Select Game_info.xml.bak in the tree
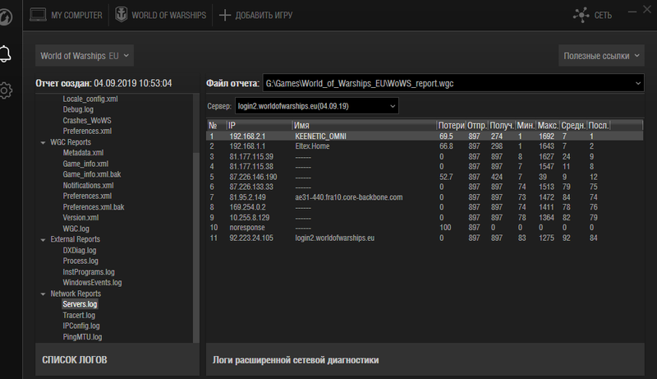The height and width of the screenshot is (379, 657). 92,174
